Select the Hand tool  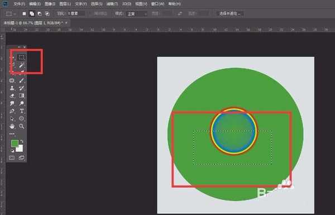point(12,126)
